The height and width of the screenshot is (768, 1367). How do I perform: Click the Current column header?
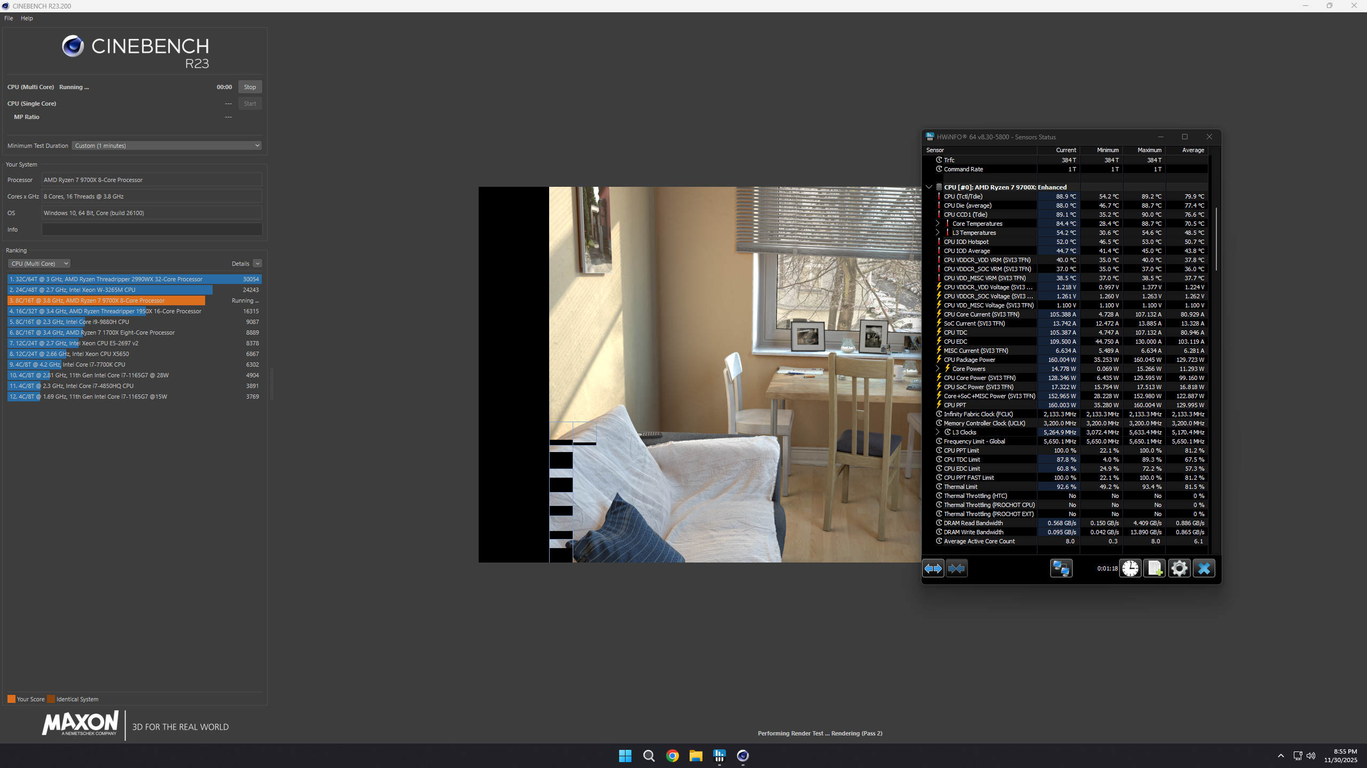[x=1058, y=150]
